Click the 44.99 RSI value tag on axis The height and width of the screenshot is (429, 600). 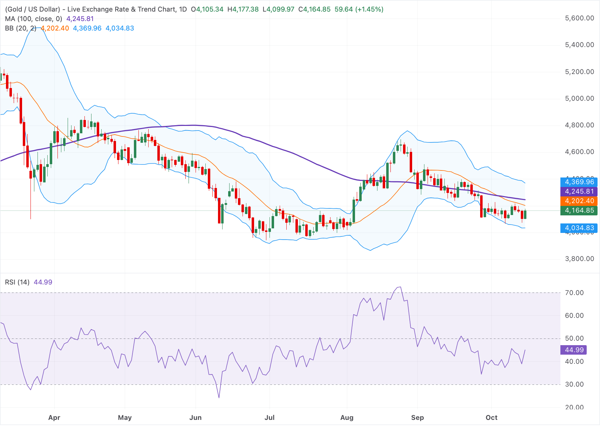click(x=574, y=350)
